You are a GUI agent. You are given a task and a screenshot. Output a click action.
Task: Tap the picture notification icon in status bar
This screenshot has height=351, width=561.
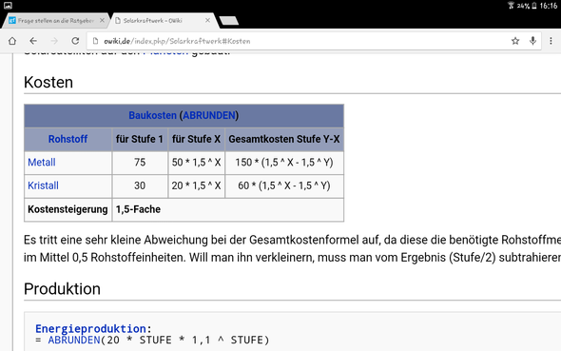8,6
